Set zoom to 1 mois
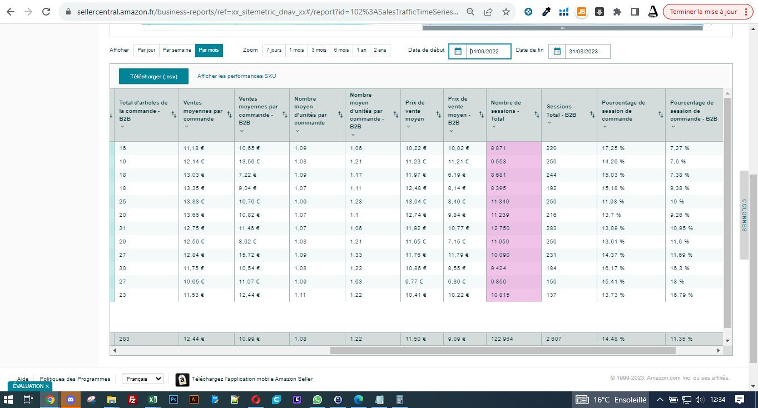The image size is (758, 408). 296,50
